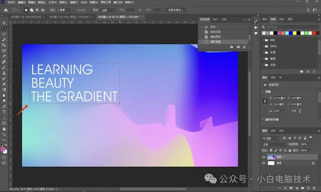Click the Home icon in options bar

pos(6,10)
